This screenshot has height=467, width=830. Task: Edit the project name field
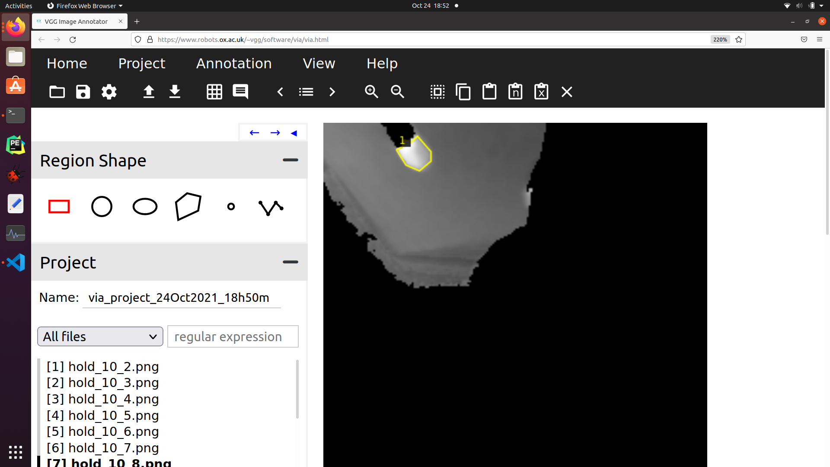pos(182,298)
